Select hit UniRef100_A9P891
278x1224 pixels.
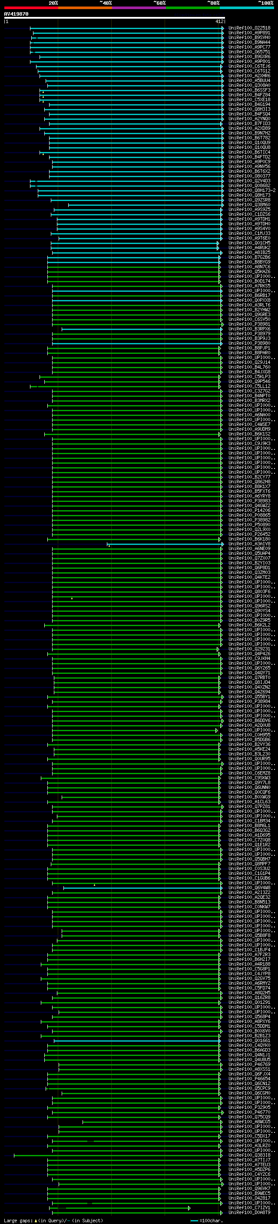pos(249,33)
